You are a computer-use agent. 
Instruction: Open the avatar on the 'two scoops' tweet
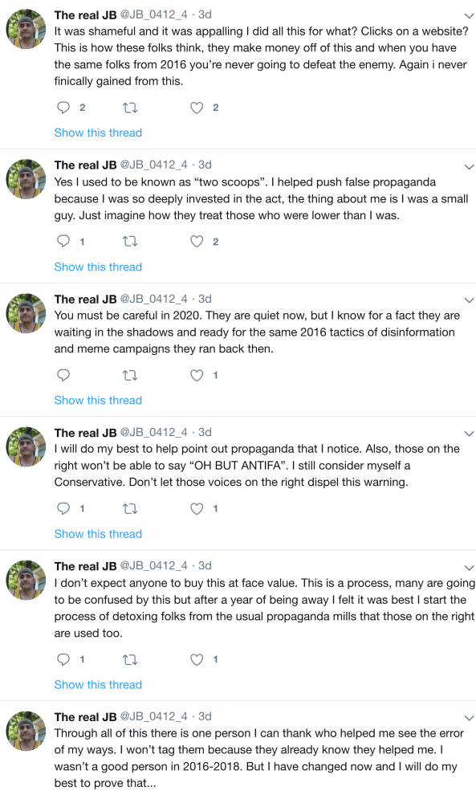coord(26,179)
